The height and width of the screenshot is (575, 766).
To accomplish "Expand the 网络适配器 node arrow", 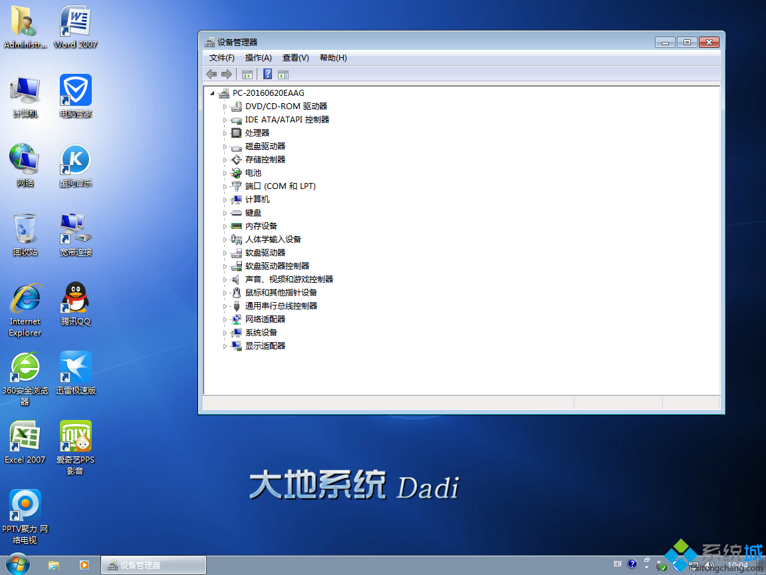I will 225,319.
